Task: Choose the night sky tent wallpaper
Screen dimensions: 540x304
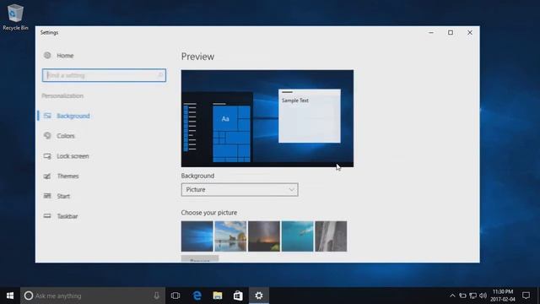Action: pos(264,236)
